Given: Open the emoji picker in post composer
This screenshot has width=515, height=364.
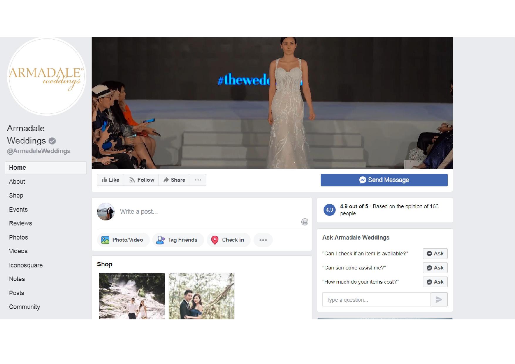Looking at the screenshot, I should [x=305, y=222].
